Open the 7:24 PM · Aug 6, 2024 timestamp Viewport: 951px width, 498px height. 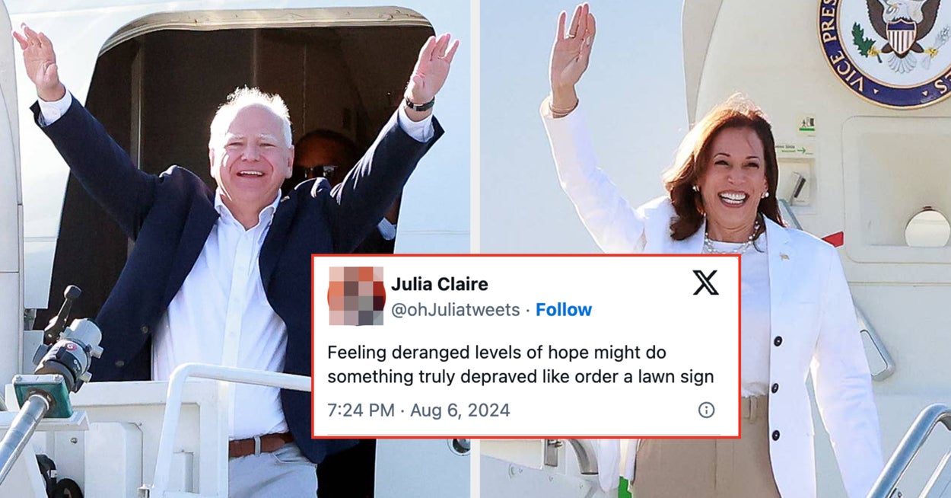point(418,410)
